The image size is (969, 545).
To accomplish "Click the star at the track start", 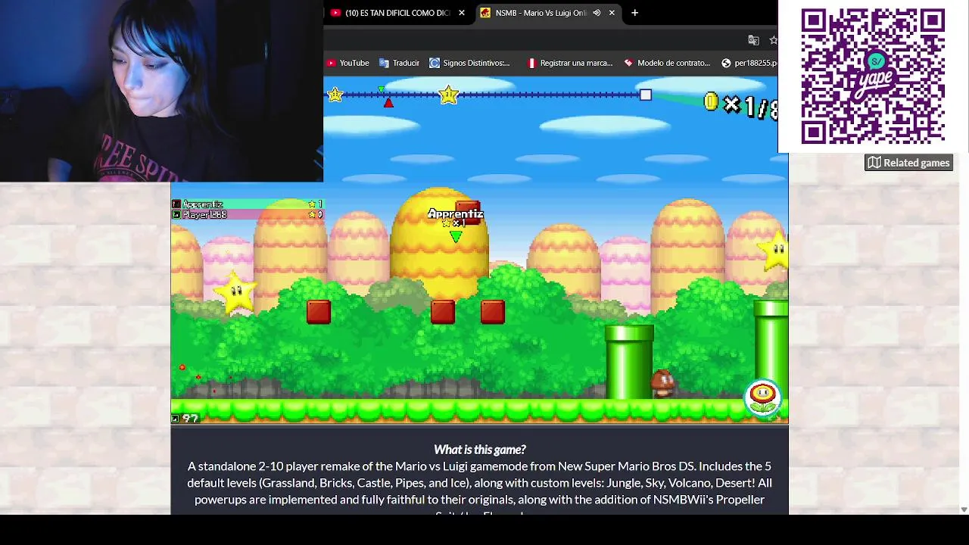I will coord(335,95).
